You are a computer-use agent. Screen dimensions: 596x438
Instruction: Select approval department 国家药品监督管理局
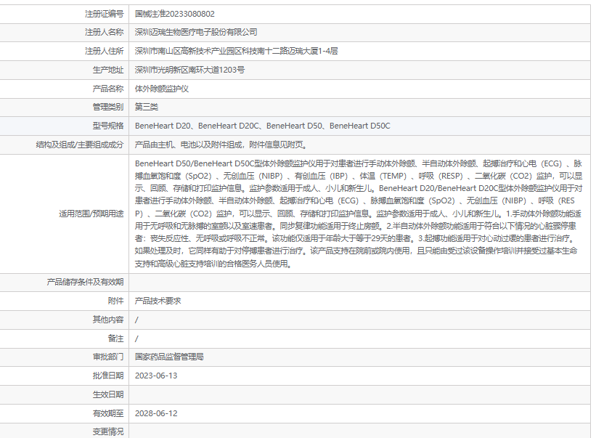click(x=169, y=357)
